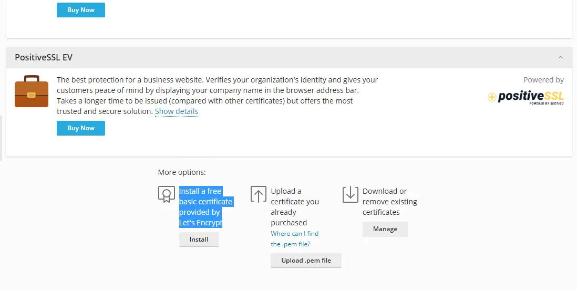Click the 'Powered by' text
The width and height of the screenshot is (577, 291).
coord(543,80)
